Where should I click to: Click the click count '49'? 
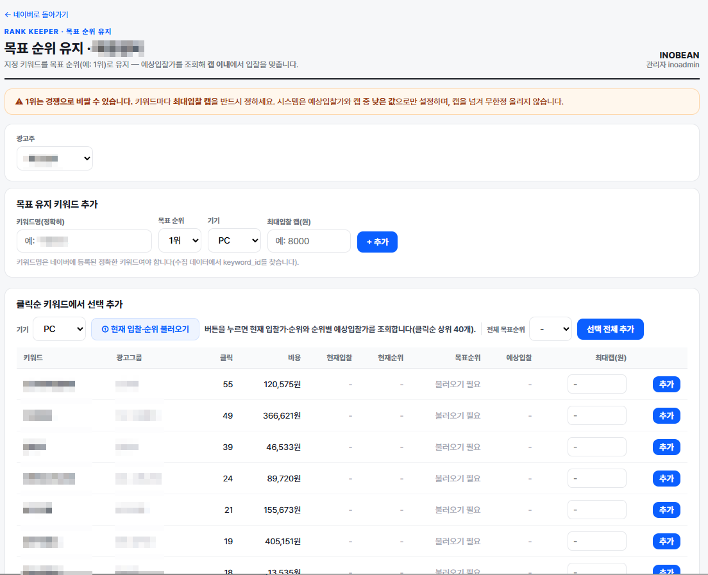pos(228,415)
